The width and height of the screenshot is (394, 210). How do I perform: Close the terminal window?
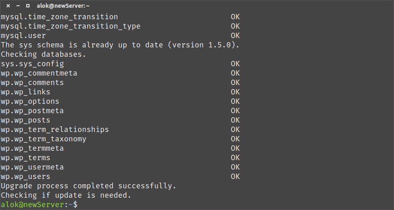click(7, 6)
